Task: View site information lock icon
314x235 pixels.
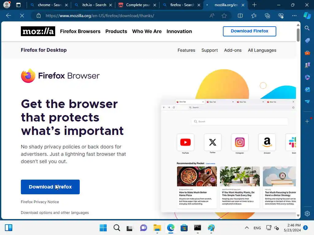Action: tap(39, 16)
